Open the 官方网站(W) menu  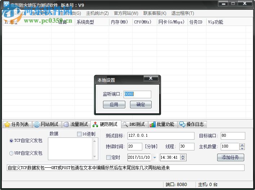126,13
